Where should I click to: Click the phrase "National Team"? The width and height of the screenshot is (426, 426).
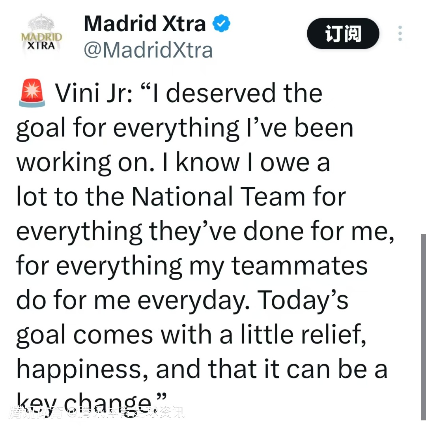[218, 197]
